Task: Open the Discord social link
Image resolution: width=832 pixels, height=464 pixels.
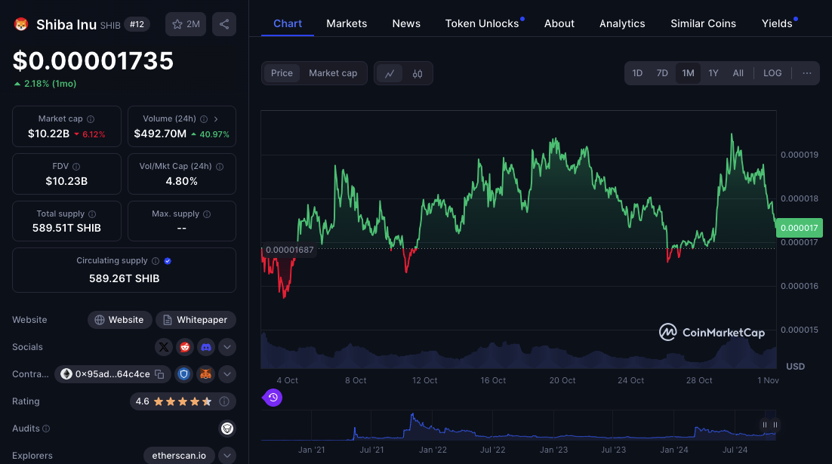Action: (x=206, y=347)
